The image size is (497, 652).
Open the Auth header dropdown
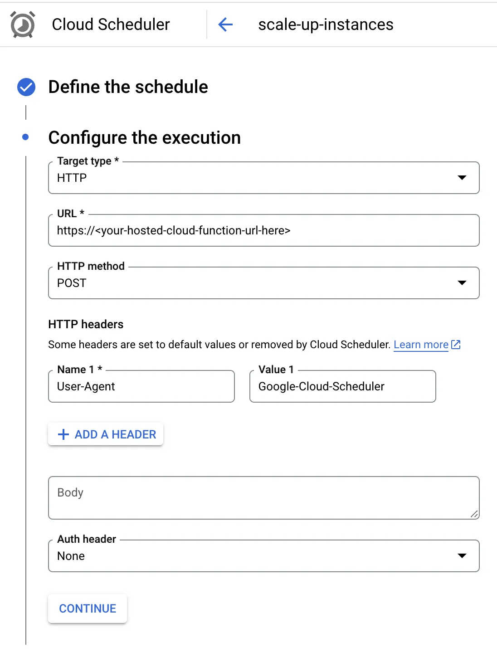click(264, 556)
